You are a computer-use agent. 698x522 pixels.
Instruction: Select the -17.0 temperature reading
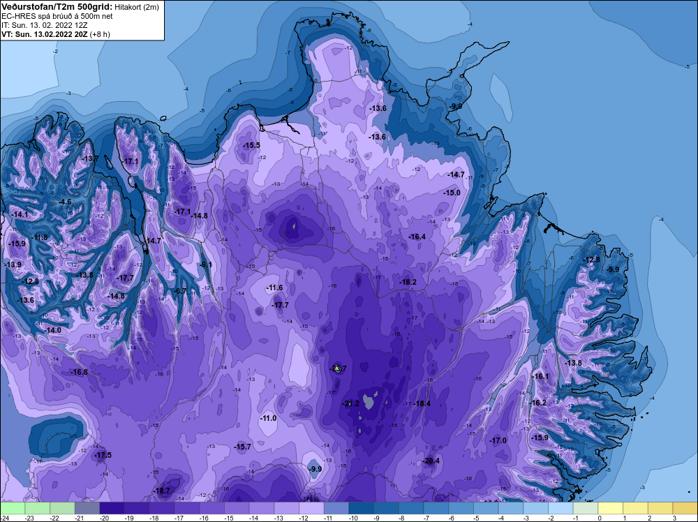click(x=498, y=440)
